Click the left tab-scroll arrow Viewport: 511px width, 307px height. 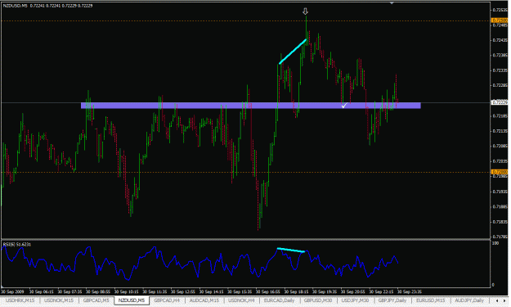[x=497, y=300]
